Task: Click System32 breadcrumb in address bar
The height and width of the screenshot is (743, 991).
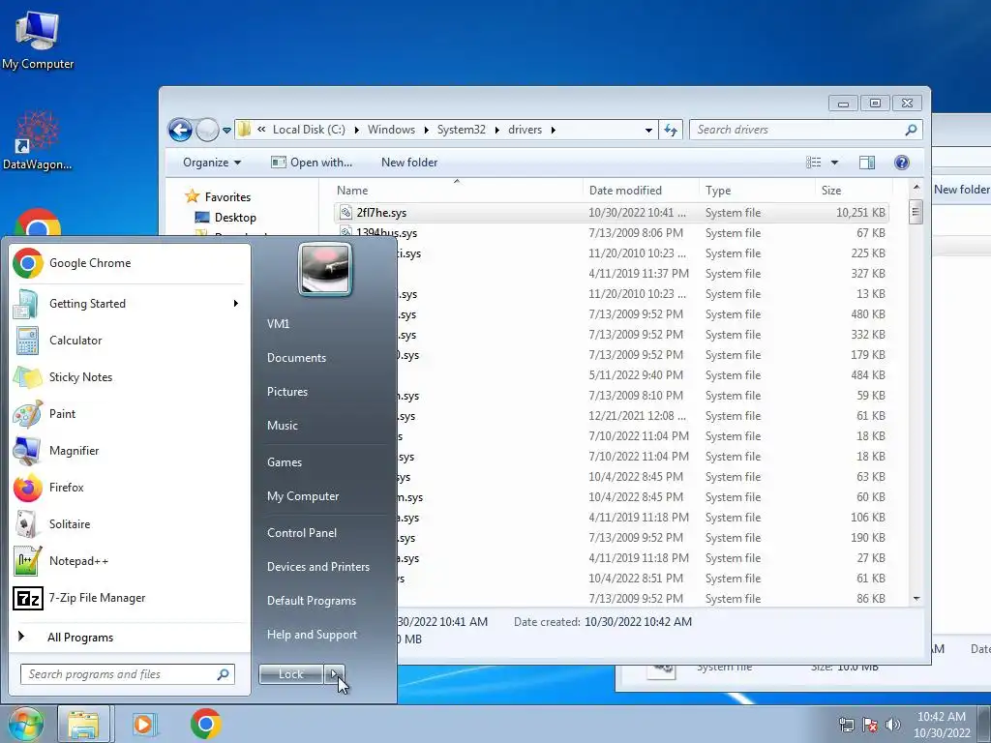Action: coord(462,130)
